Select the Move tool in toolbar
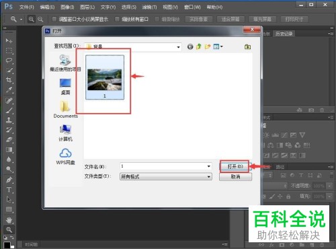The height and width of the screenshot is (249, 336). tap(9, 40)
